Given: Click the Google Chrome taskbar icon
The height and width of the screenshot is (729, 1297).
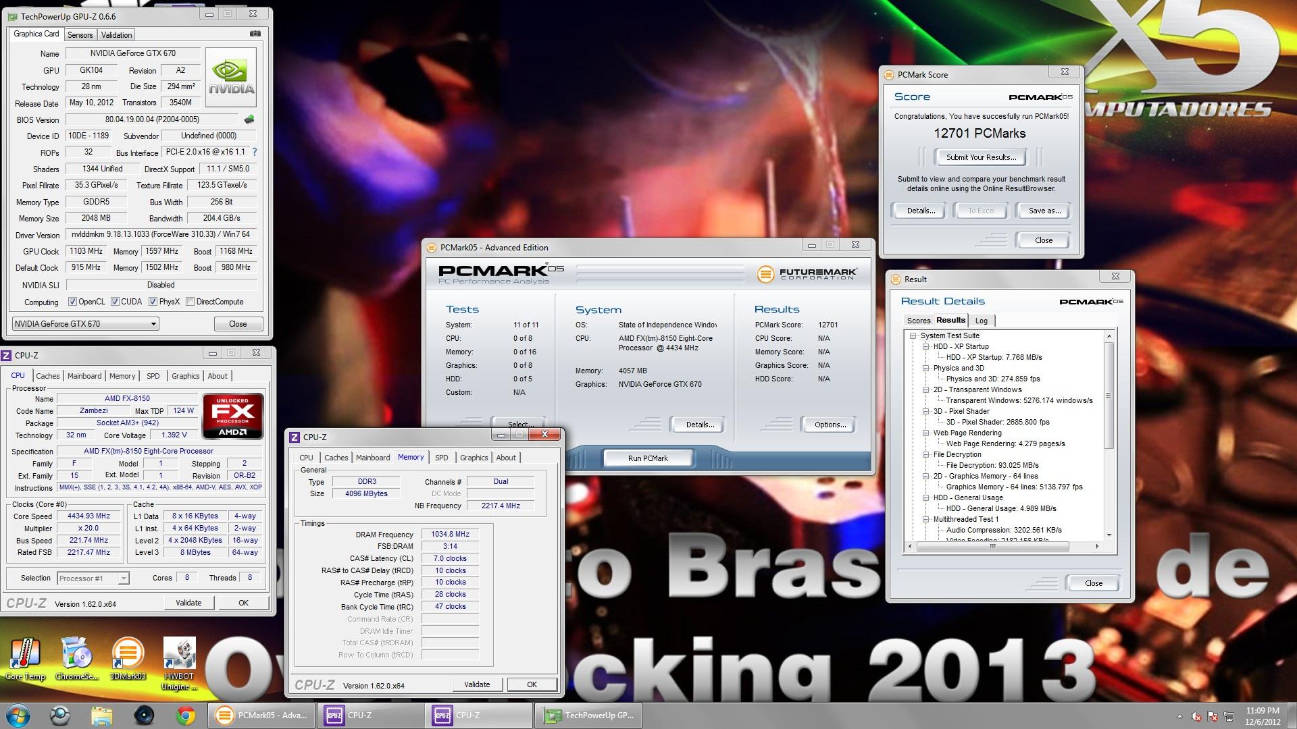Looking at the screenshot, I should [186, 715].
